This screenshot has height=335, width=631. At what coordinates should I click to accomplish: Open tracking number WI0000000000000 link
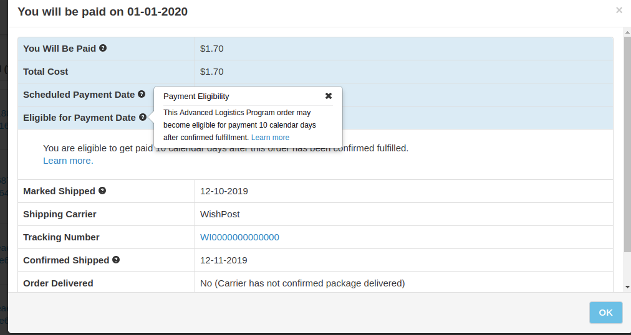[x=239, y=237]
